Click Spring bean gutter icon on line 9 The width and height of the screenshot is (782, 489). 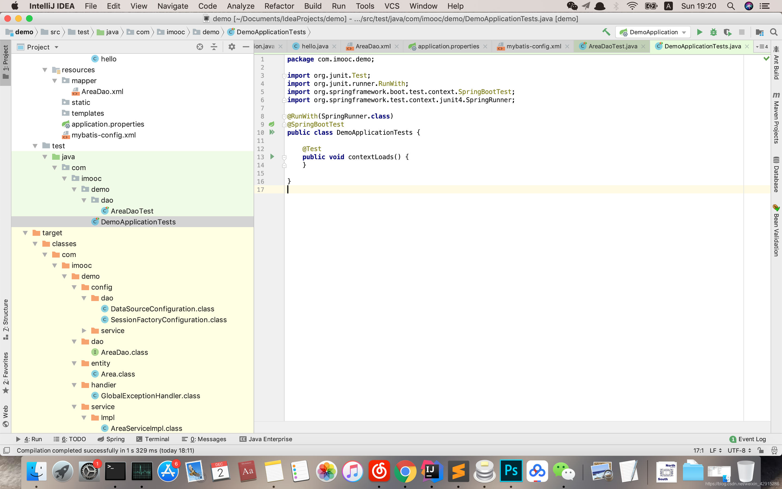(x=272, y=124)
